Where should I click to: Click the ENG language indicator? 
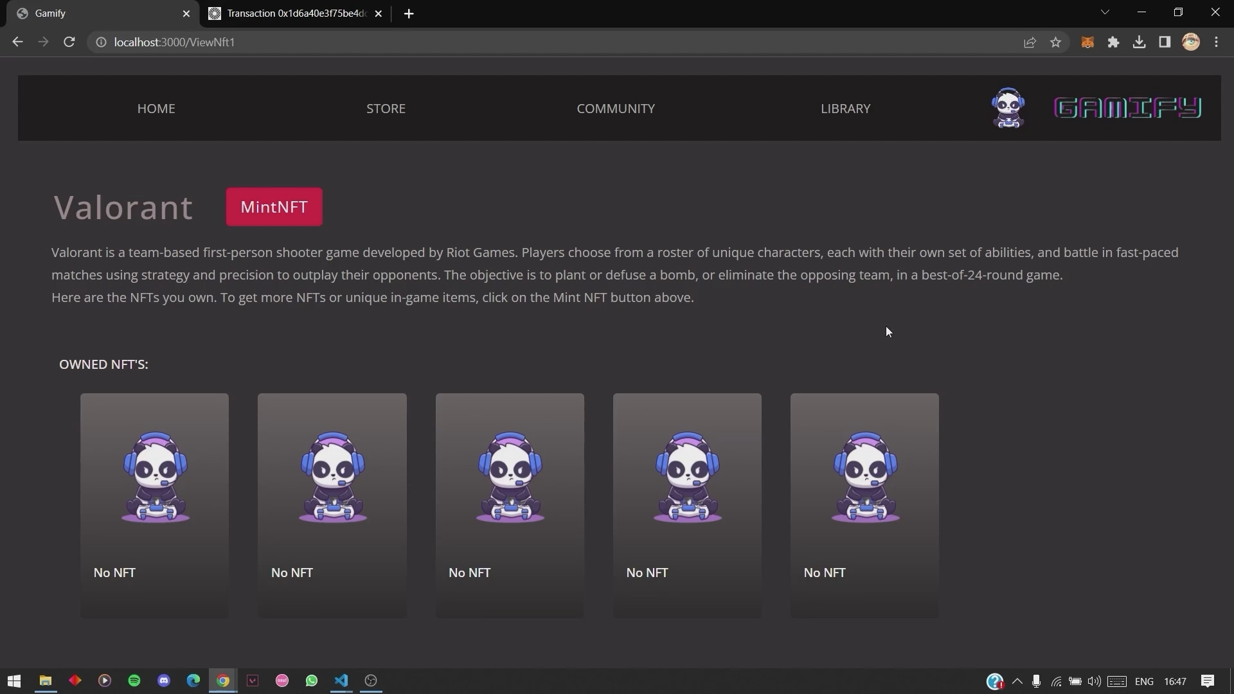tap(1144, 681)
